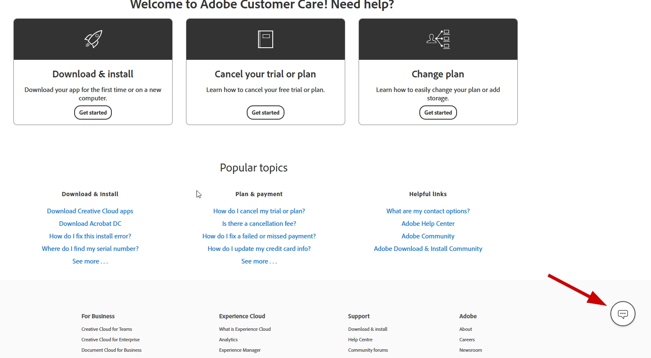651x358 pixels.
Task: Open Community forums footer link
Action: click(x=368, y=350)
